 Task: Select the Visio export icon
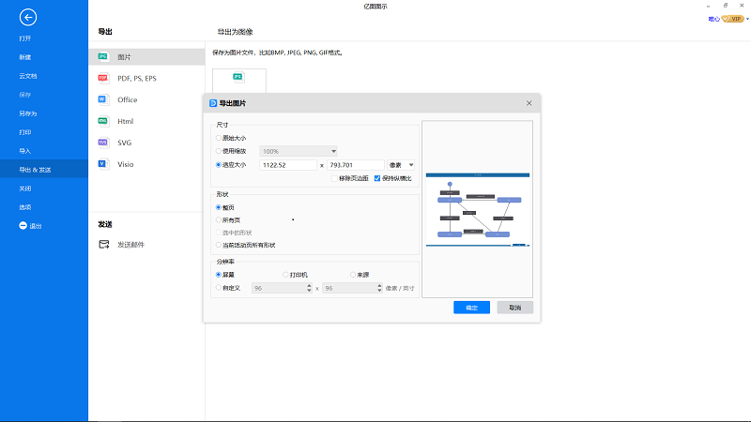pyautogui.click(x=103, y=164)
